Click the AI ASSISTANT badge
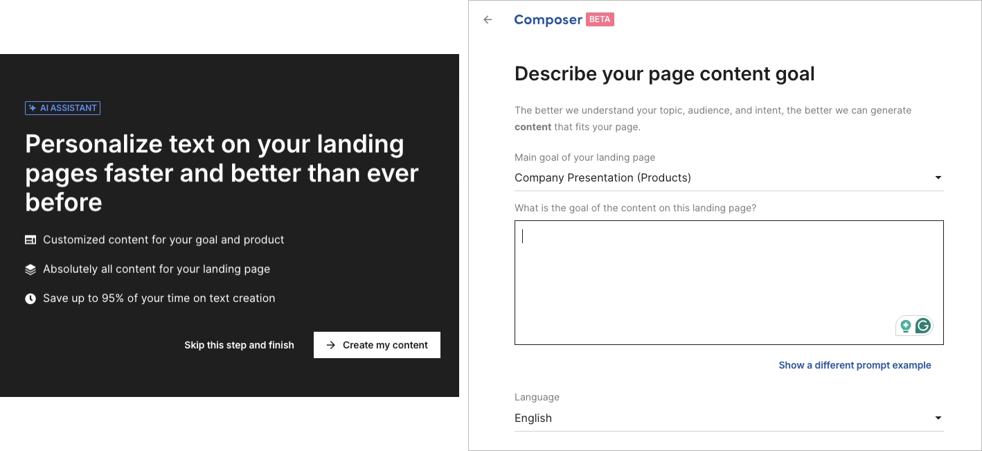The image size is (982, 451). point(62,107)
